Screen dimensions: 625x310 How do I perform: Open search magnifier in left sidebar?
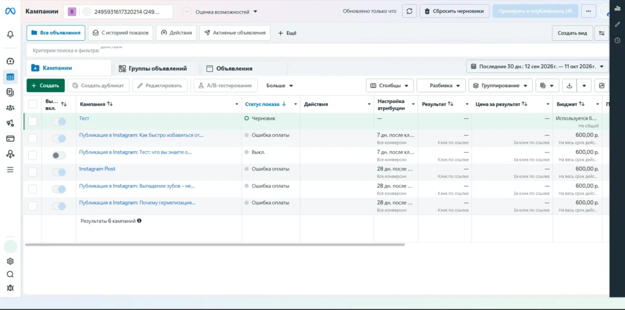(x=10, y=274)
